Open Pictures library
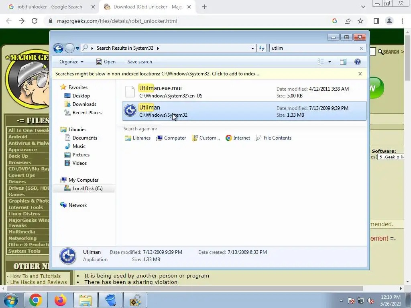The image size is (411, 308). pyautogui.click(x=81, y=154)
